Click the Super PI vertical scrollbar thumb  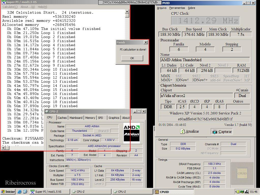pos(127,15)
